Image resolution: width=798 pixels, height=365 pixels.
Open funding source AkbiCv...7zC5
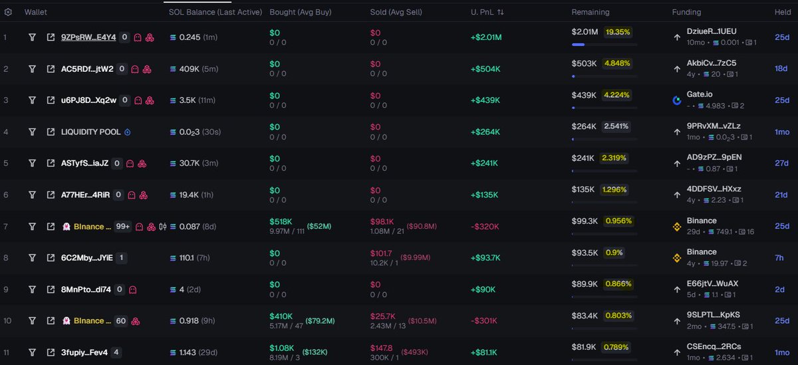coord(712,63)
